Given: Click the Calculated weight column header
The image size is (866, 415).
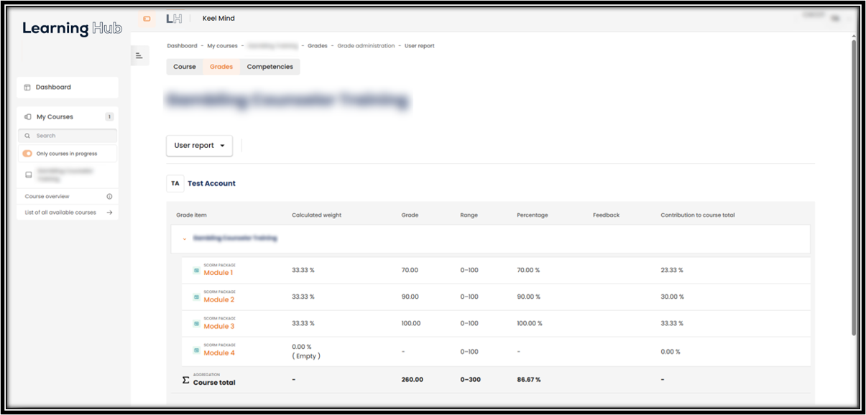Looking at the screenshot, I should pyautogui.click(x=317, y=215).
